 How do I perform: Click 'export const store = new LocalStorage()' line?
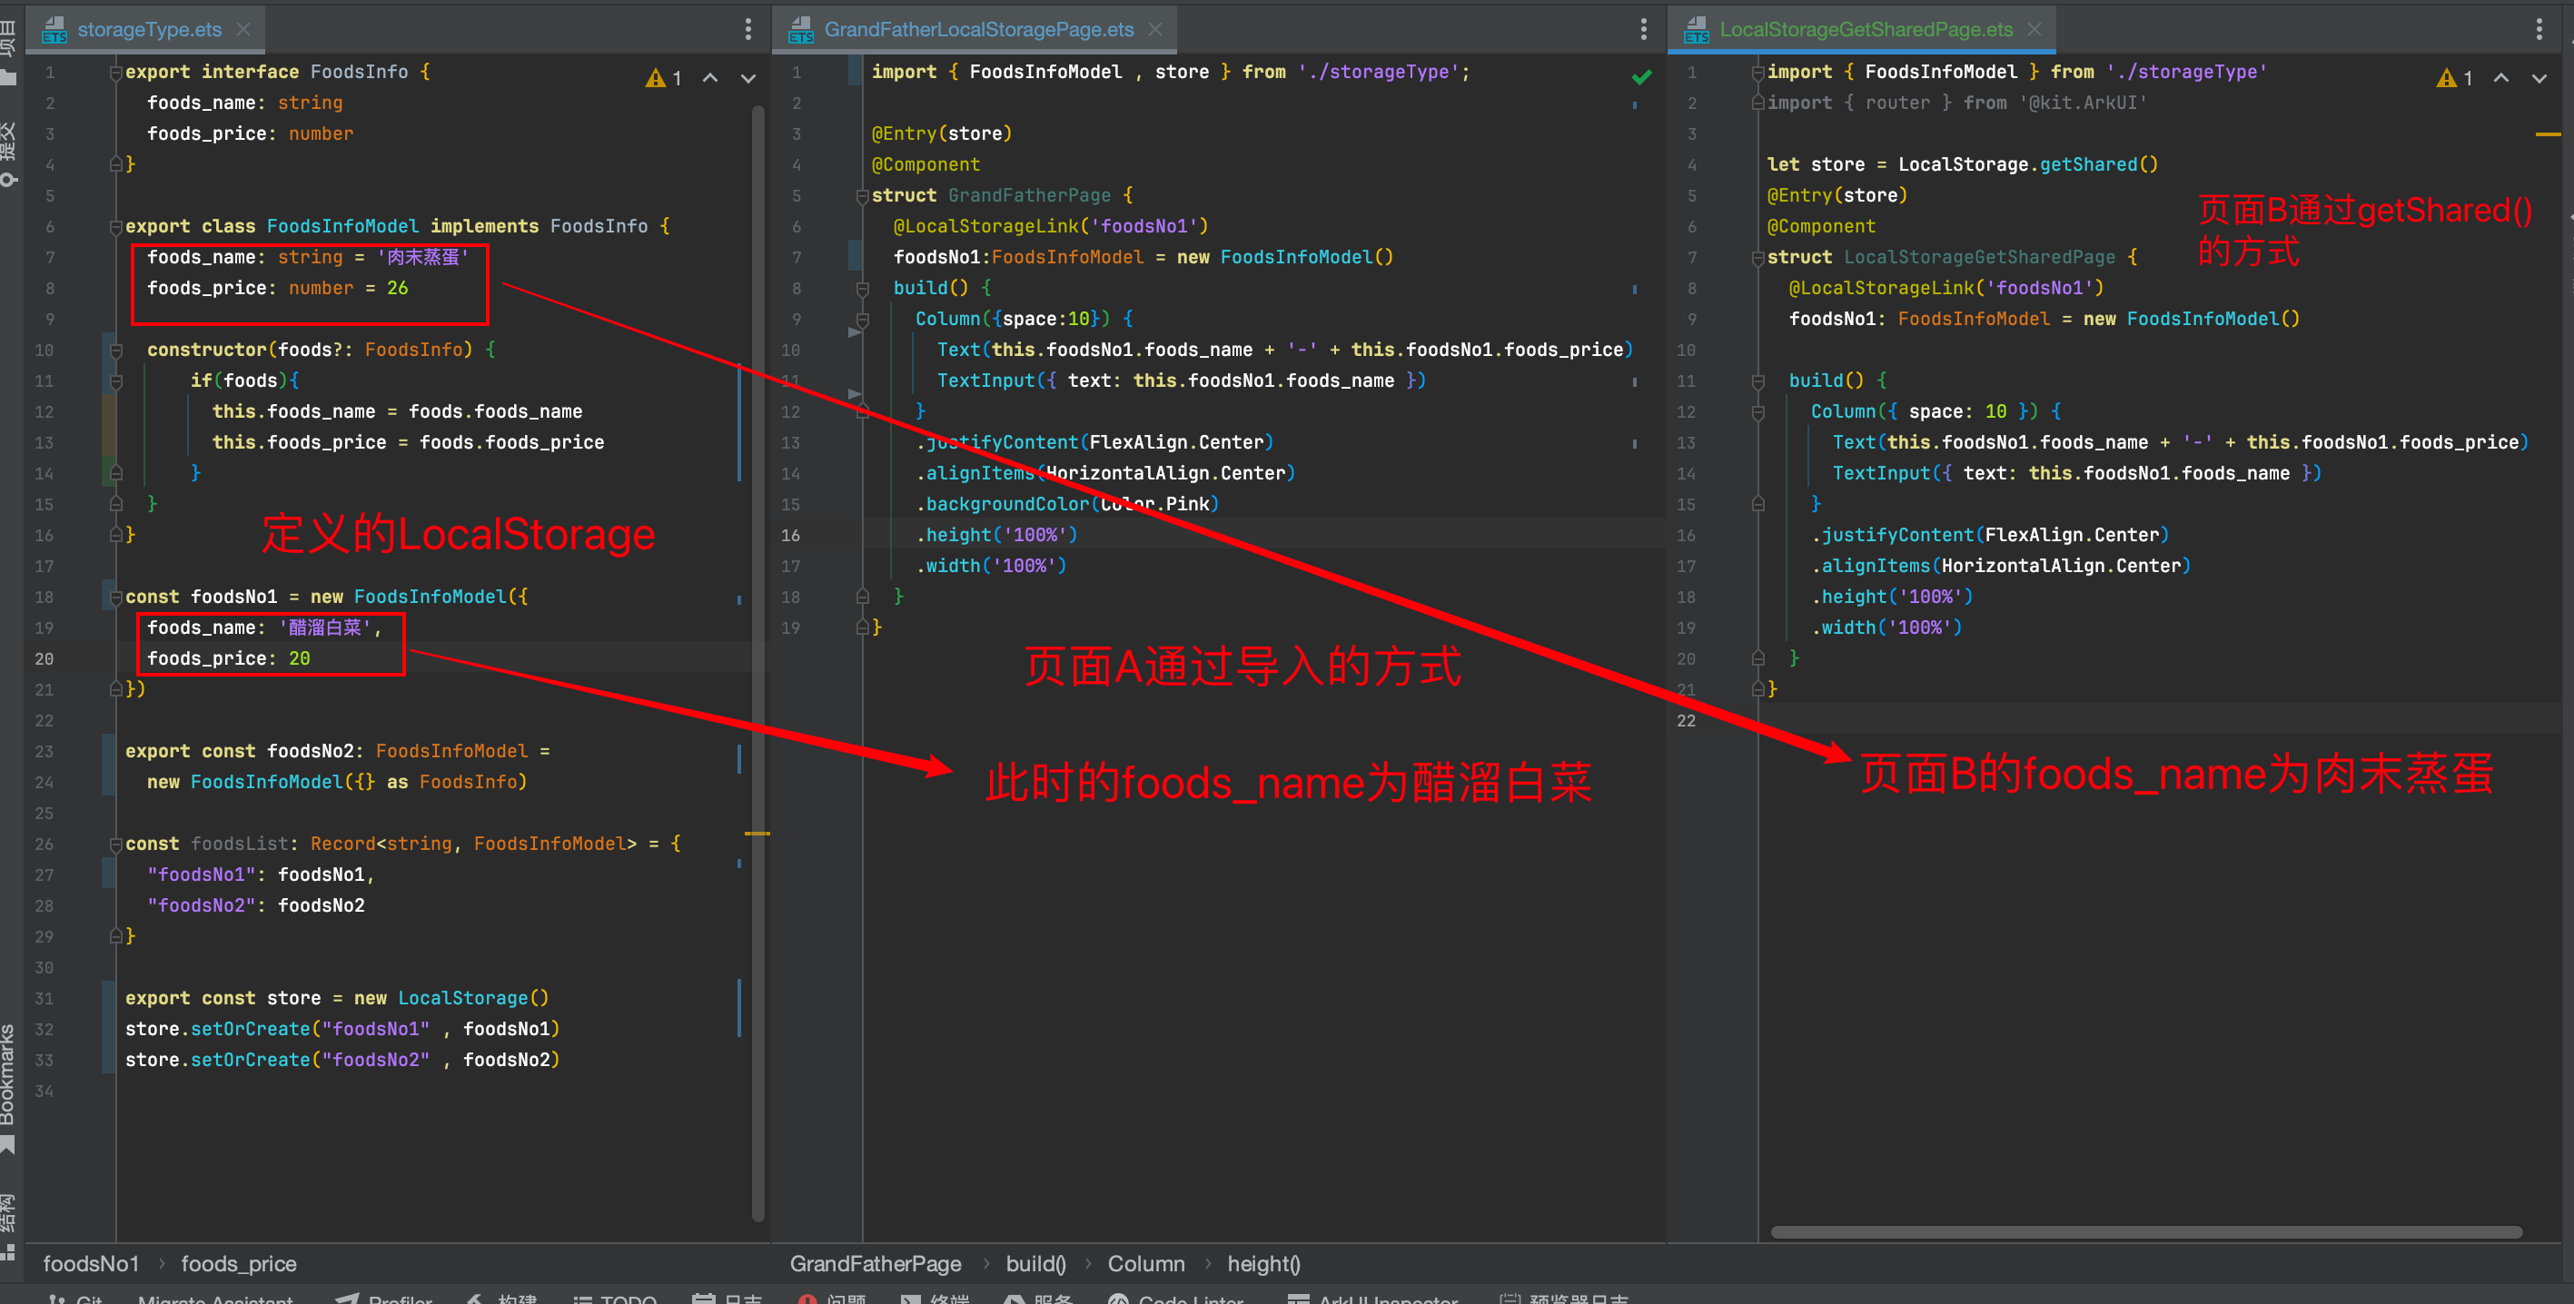pos(337,998)
